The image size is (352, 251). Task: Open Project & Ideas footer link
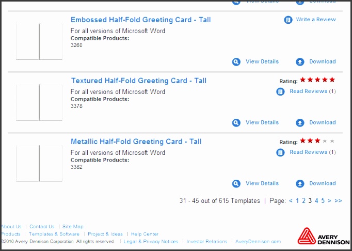[x=105, y=234]
